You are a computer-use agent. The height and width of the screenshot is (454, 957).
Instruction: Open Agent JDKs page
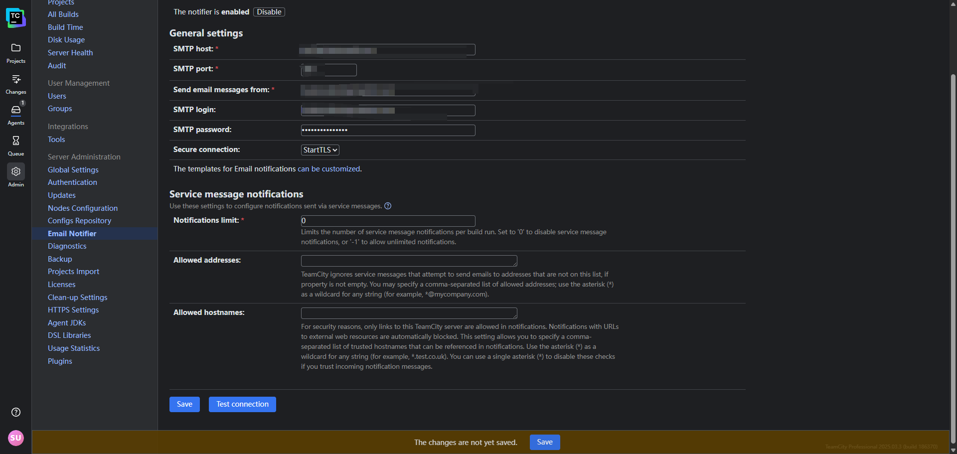[x=67, y=323]
